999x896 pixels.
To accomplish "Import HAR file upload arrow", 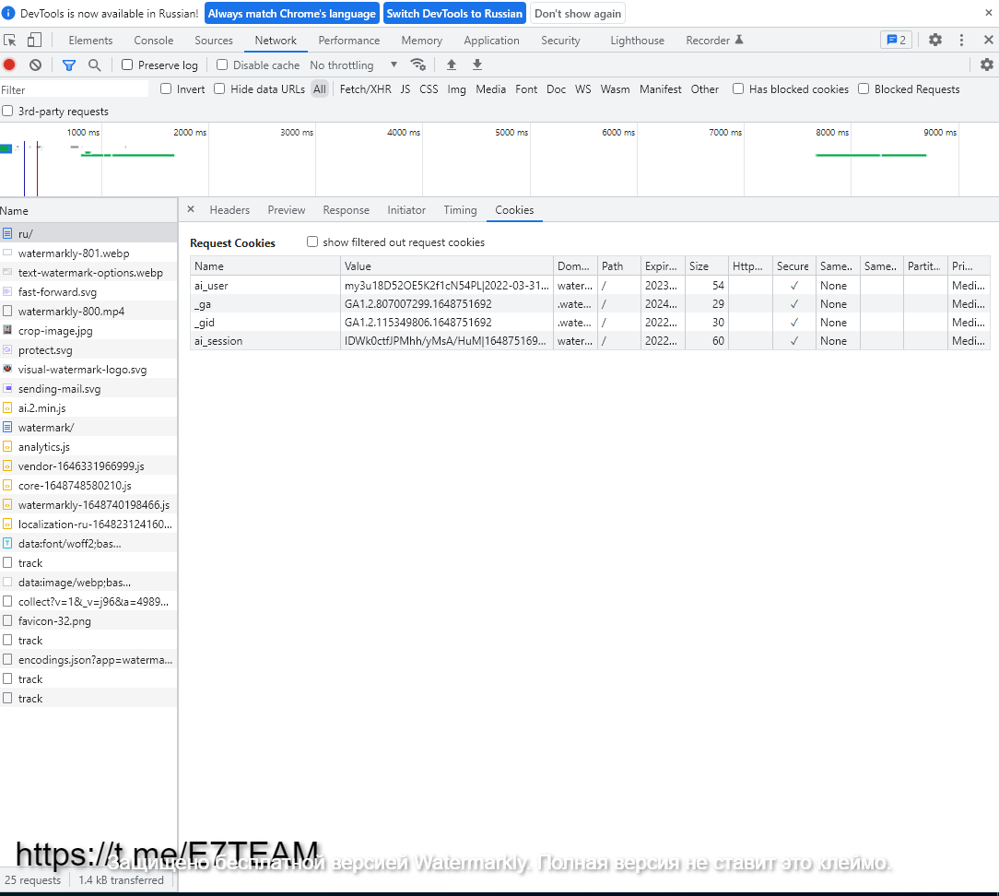I will tap(451, 65).
